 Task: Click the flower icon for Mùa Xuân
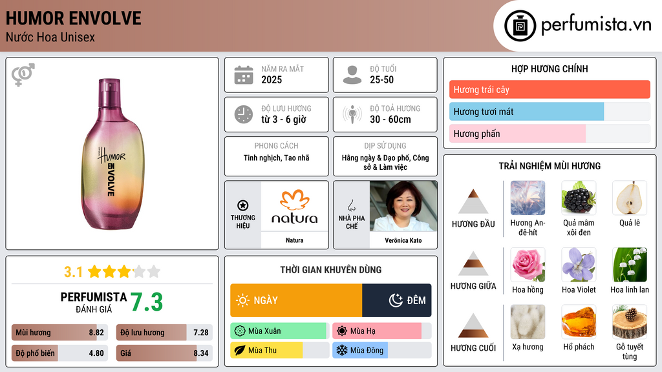tap(240, 331)
